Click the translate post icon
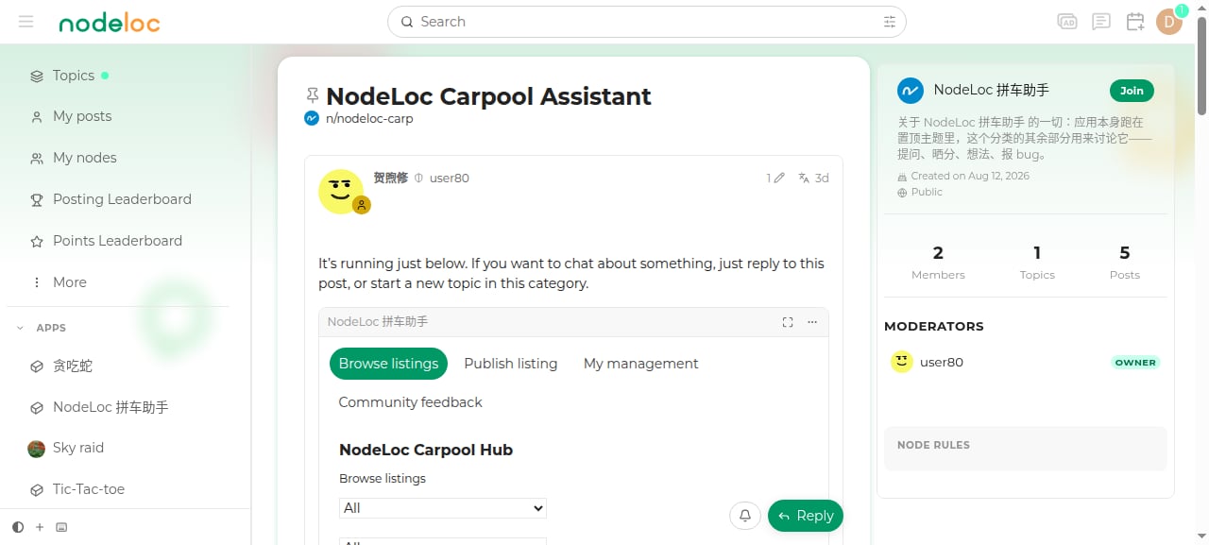Image resolution: width=1209 pixels, height=545 pixels. pyautogui.click(x=804, y=178)
